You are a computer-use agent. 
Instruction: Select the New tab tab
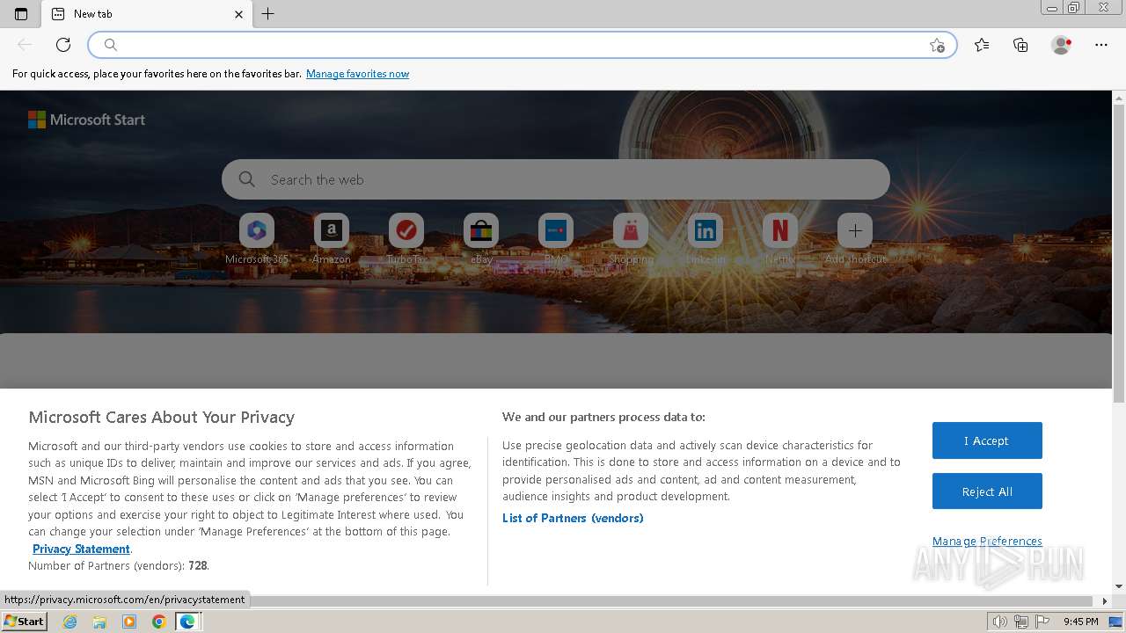pos(147,14)
